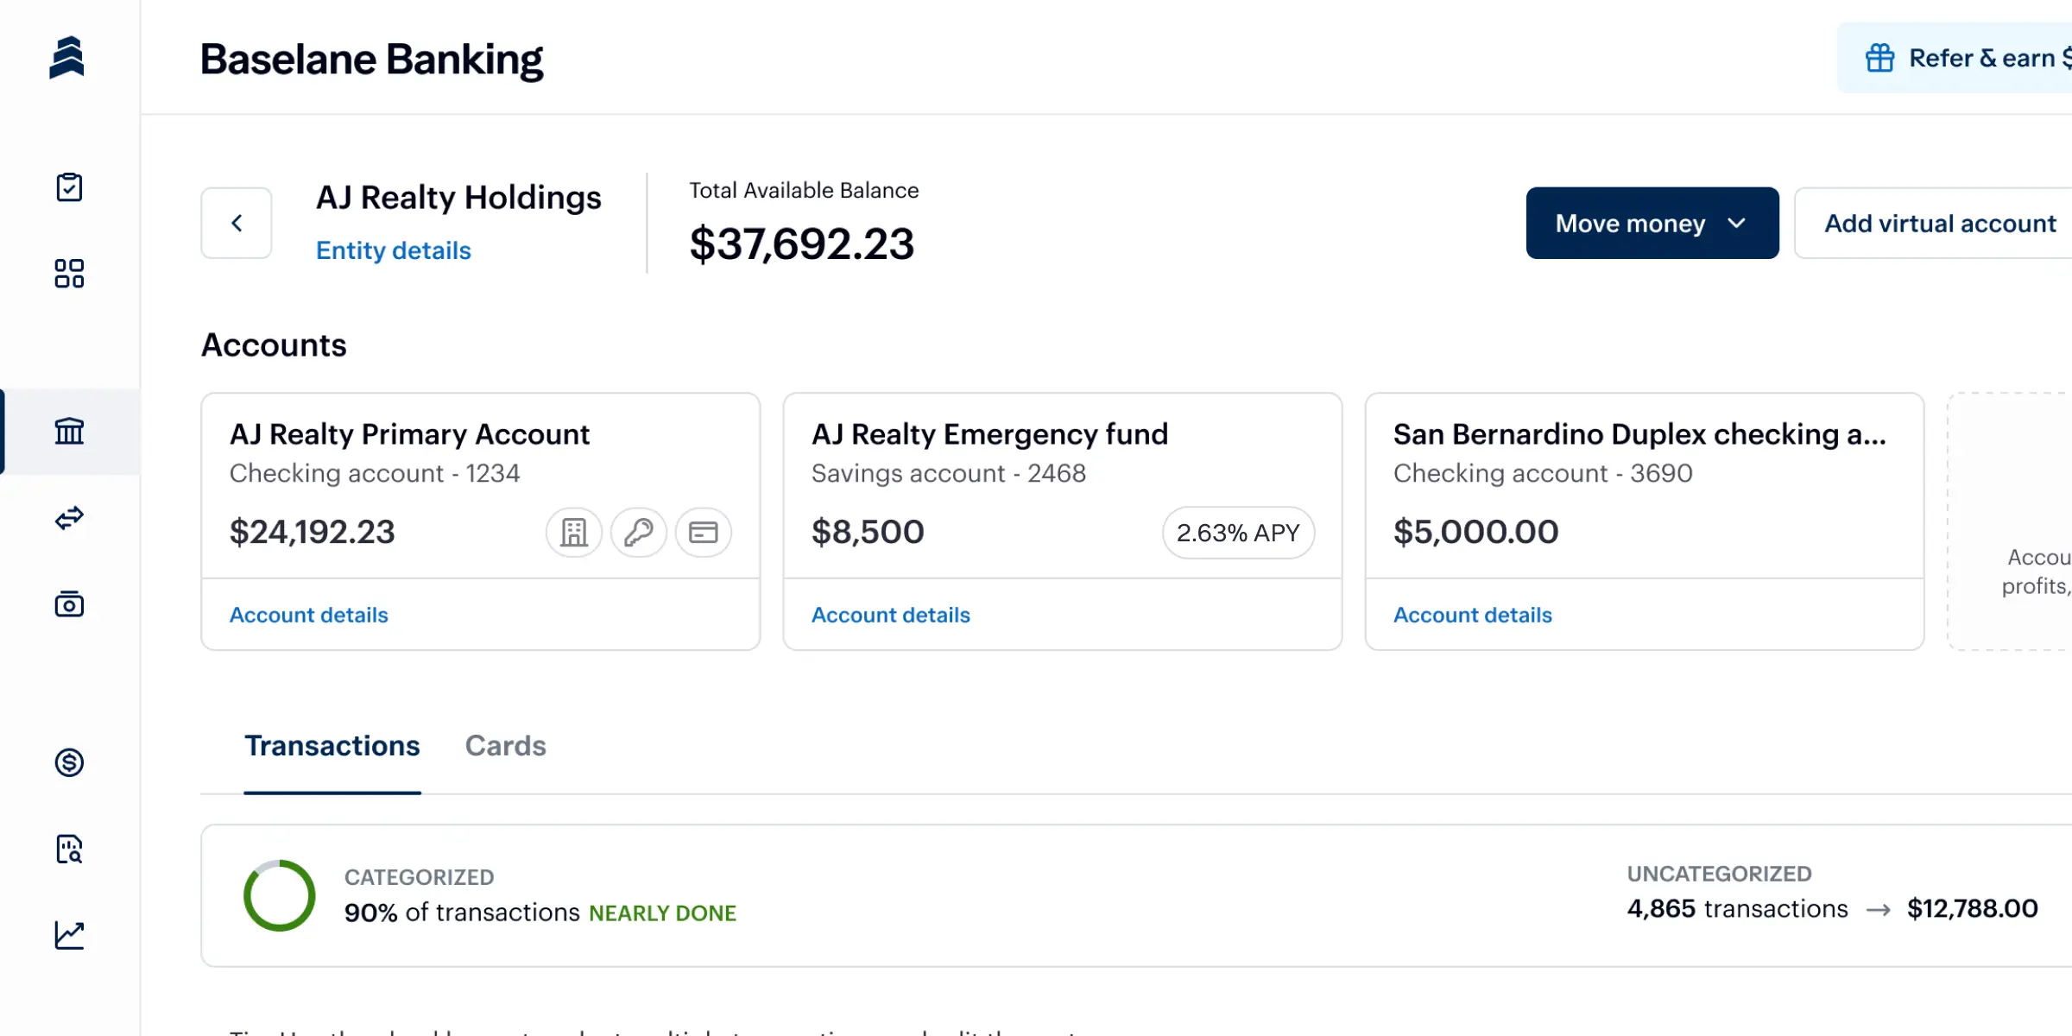The image size is (2072, 1036).
Task: Open Emergency fund Account details
Action: point(890,615)
